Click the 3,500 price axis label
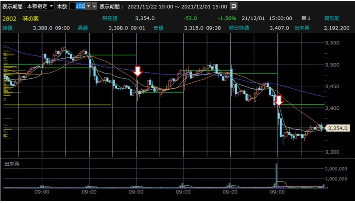 pyautogui.click(x=332, y=65)
